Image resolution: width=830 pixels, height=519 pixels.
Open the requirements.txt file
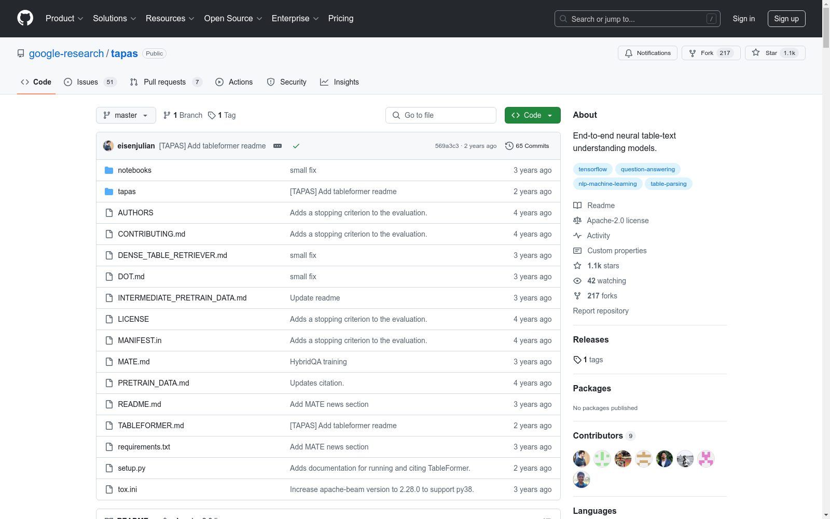coord(144,447)
